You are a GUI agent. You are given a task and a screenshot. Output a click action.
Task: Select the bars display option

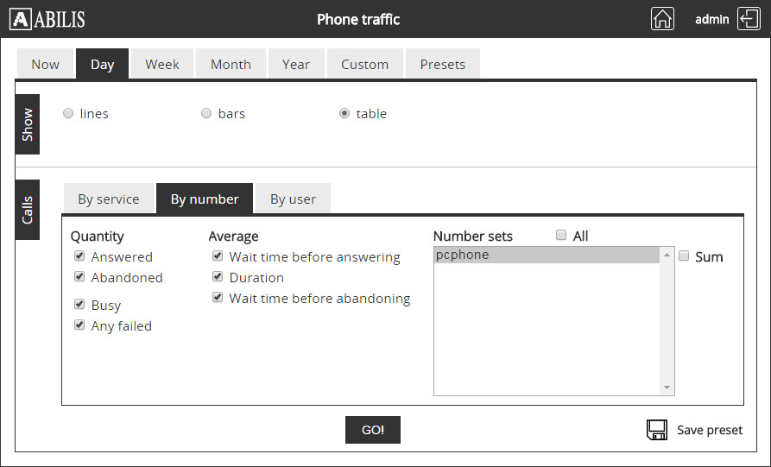[x=206, y=113]
